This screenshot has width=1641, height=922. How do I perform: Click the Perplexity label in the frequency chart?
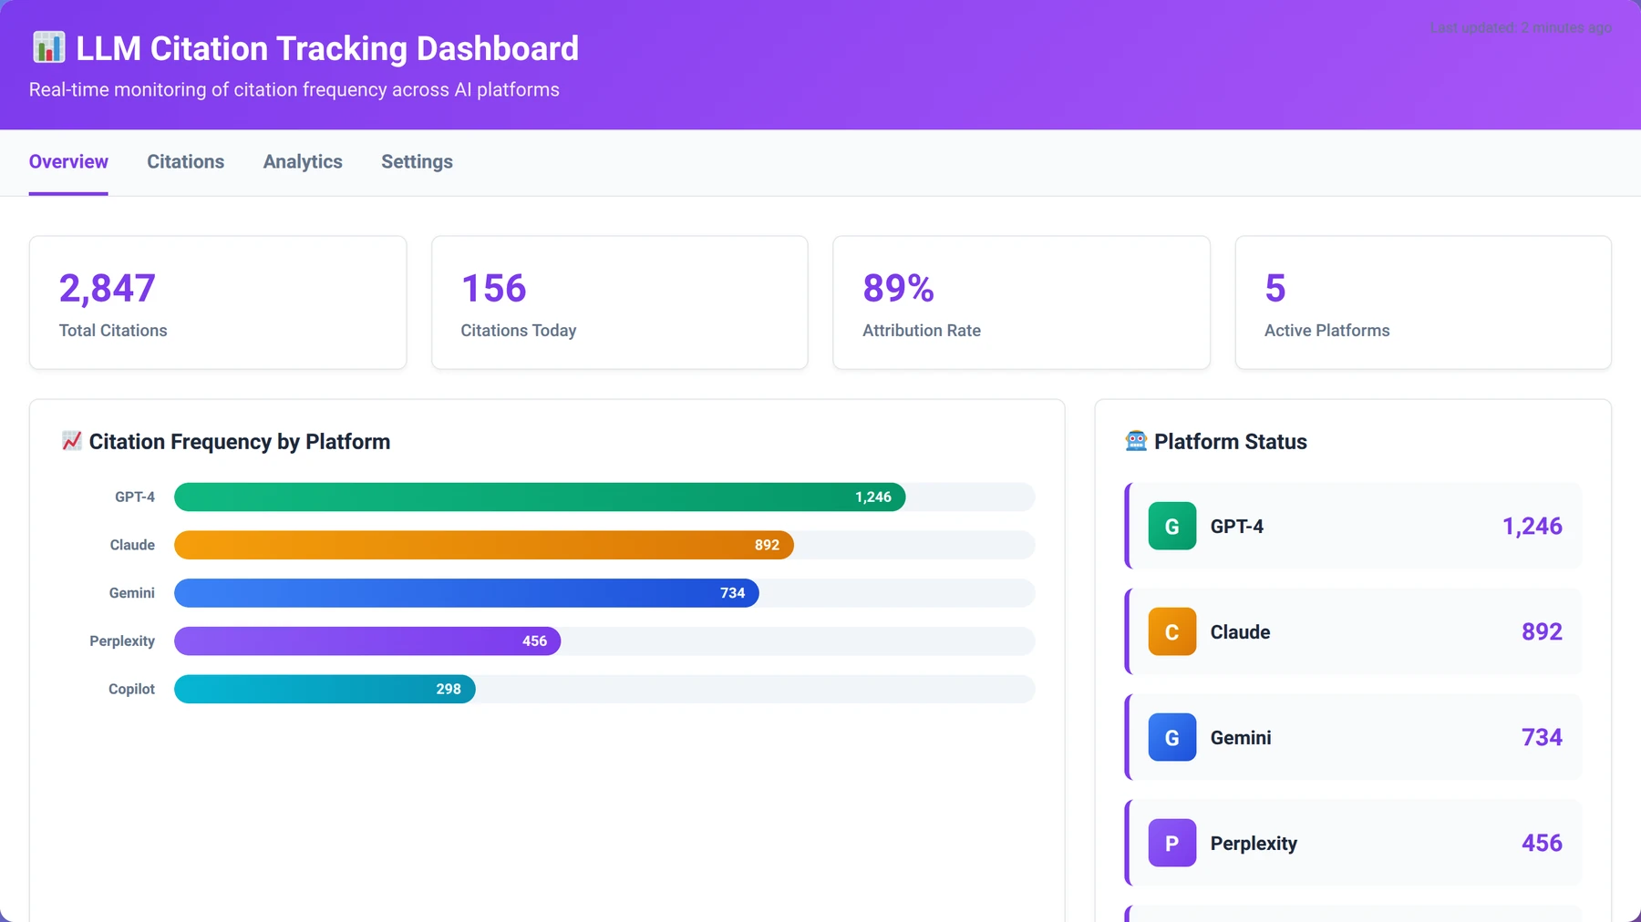click(122, 641)
